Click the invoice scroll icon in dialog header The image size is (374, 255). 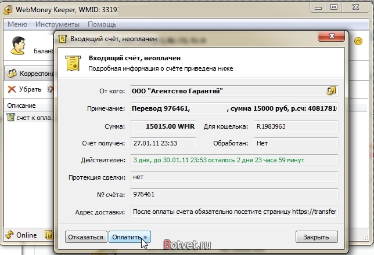pos(73,63)
